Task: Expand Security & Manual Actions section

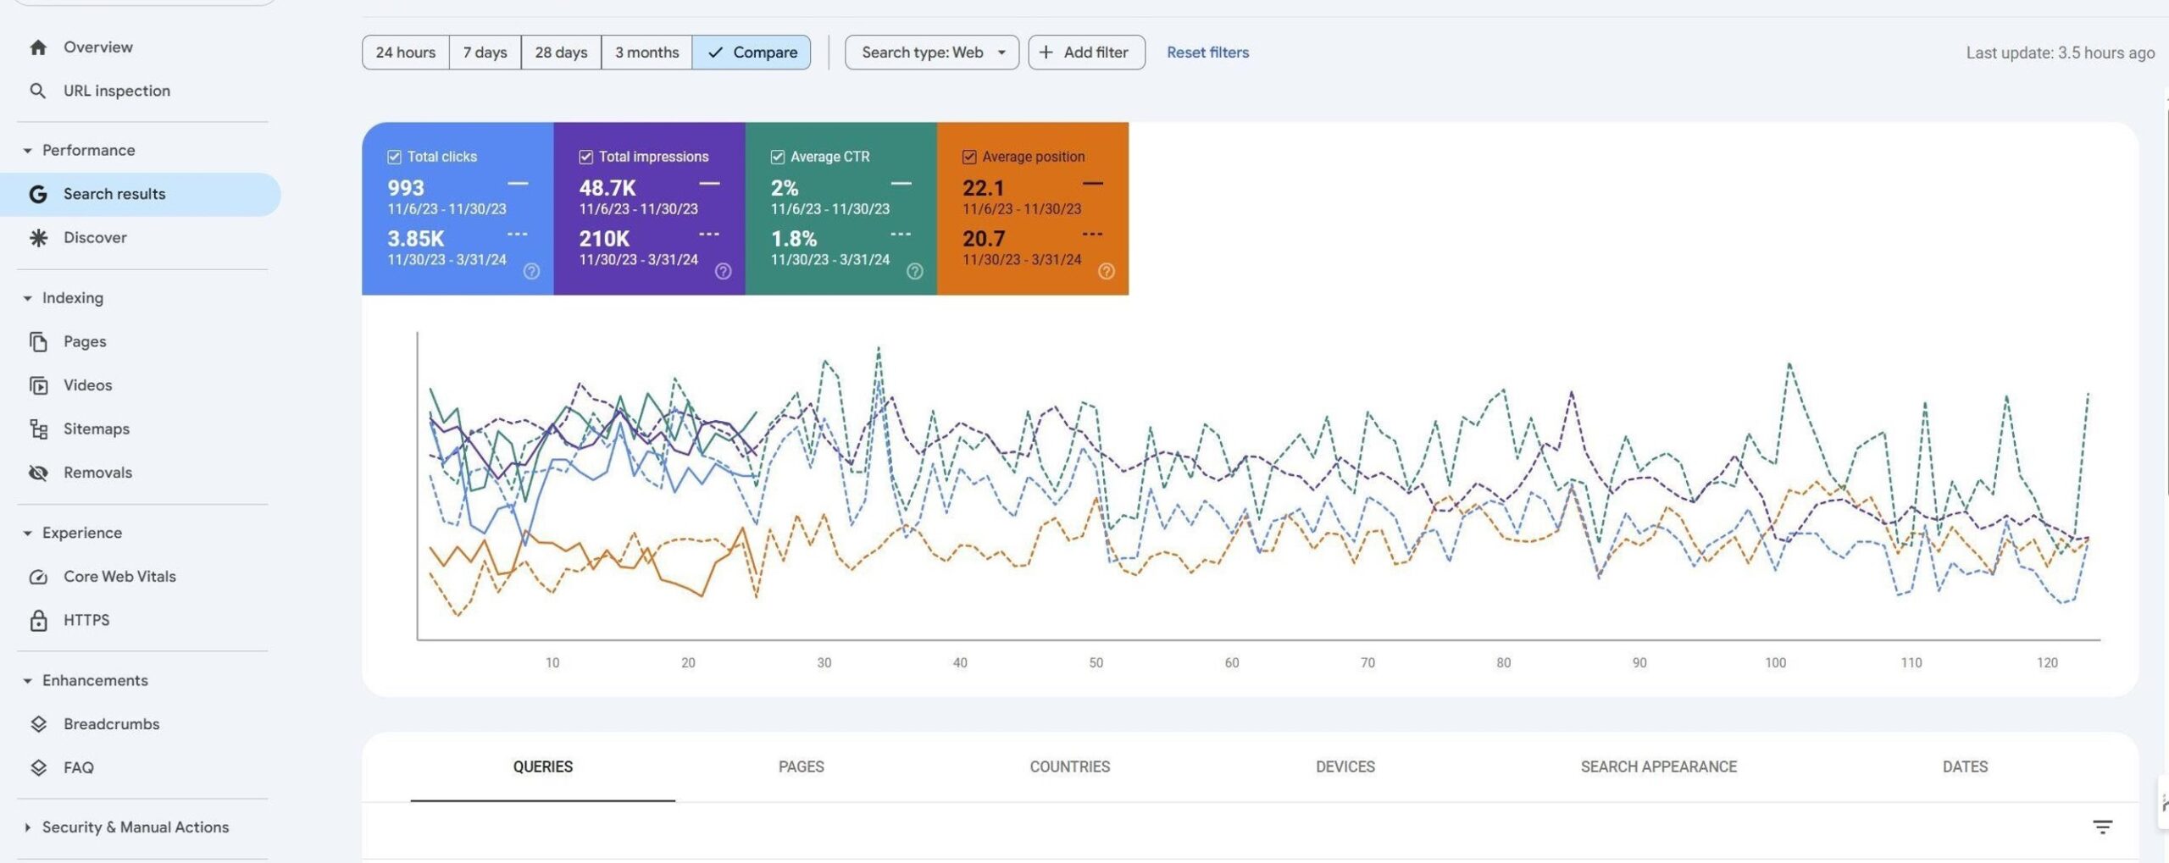Action: pyautogui.click(x=28, y=827)
